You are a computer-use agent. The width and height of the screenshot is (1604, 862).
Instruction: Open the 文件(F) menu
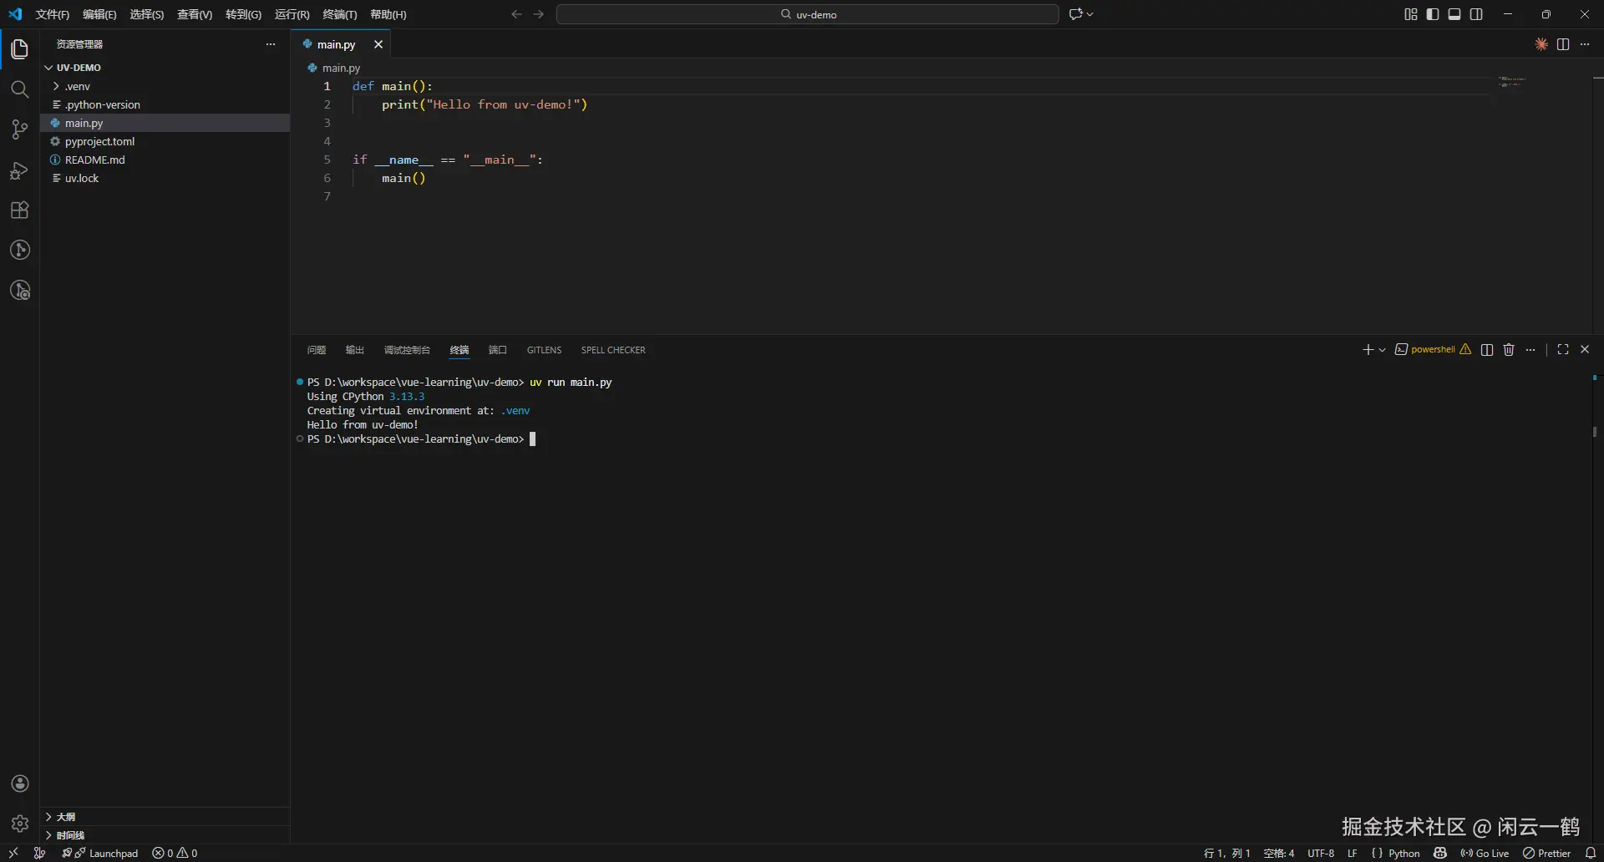pyautogui.click(x=53, y=14)
